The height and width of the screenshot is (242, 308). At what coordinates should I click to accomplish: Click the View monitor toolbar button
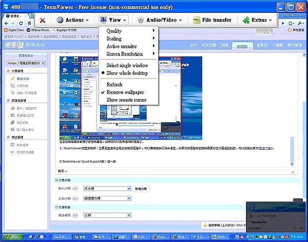pyautogui.click(x=113, y=20)
